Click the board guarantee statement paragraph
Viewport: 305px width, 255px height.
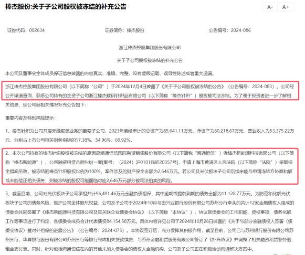(110, 73)
